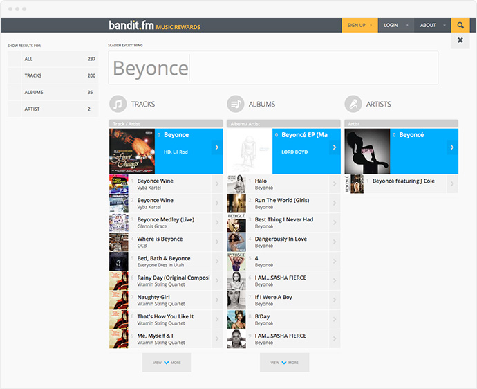Filter results by All
Image resolution: width=477 pixels, height=389 pixels.
[x=53, y=59]
